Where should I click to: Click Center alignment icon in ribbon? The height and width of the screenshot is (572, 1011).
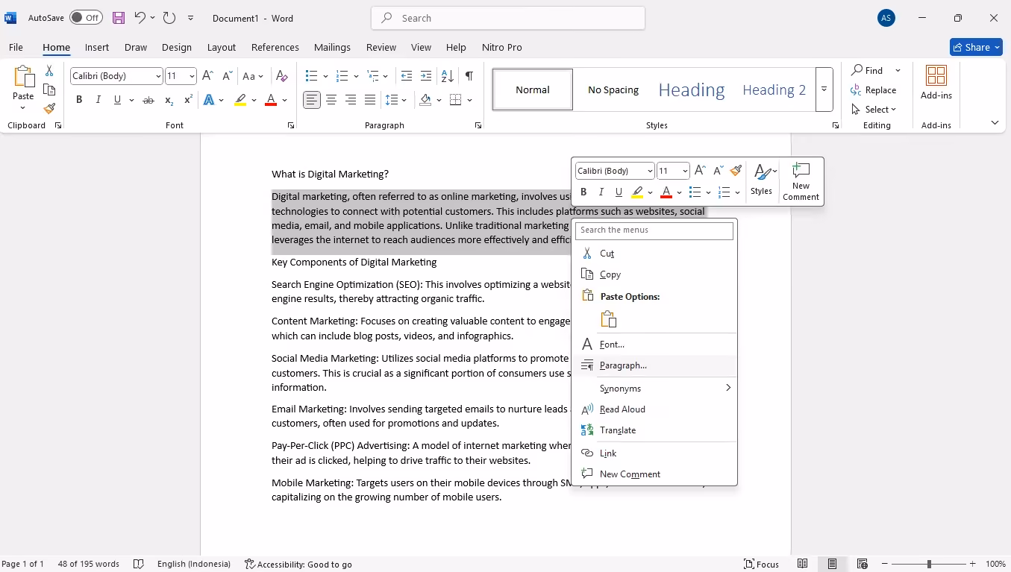331,100
